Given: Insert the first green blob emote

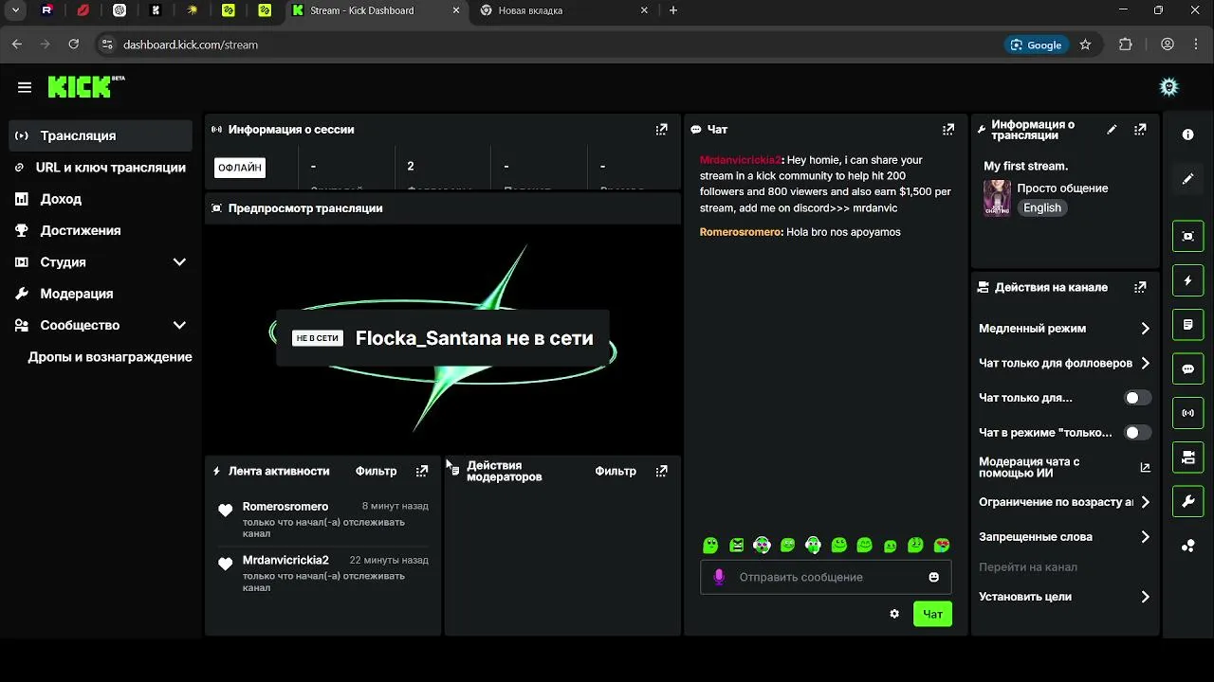Looking at the screenshot, I should coord(710,545).
